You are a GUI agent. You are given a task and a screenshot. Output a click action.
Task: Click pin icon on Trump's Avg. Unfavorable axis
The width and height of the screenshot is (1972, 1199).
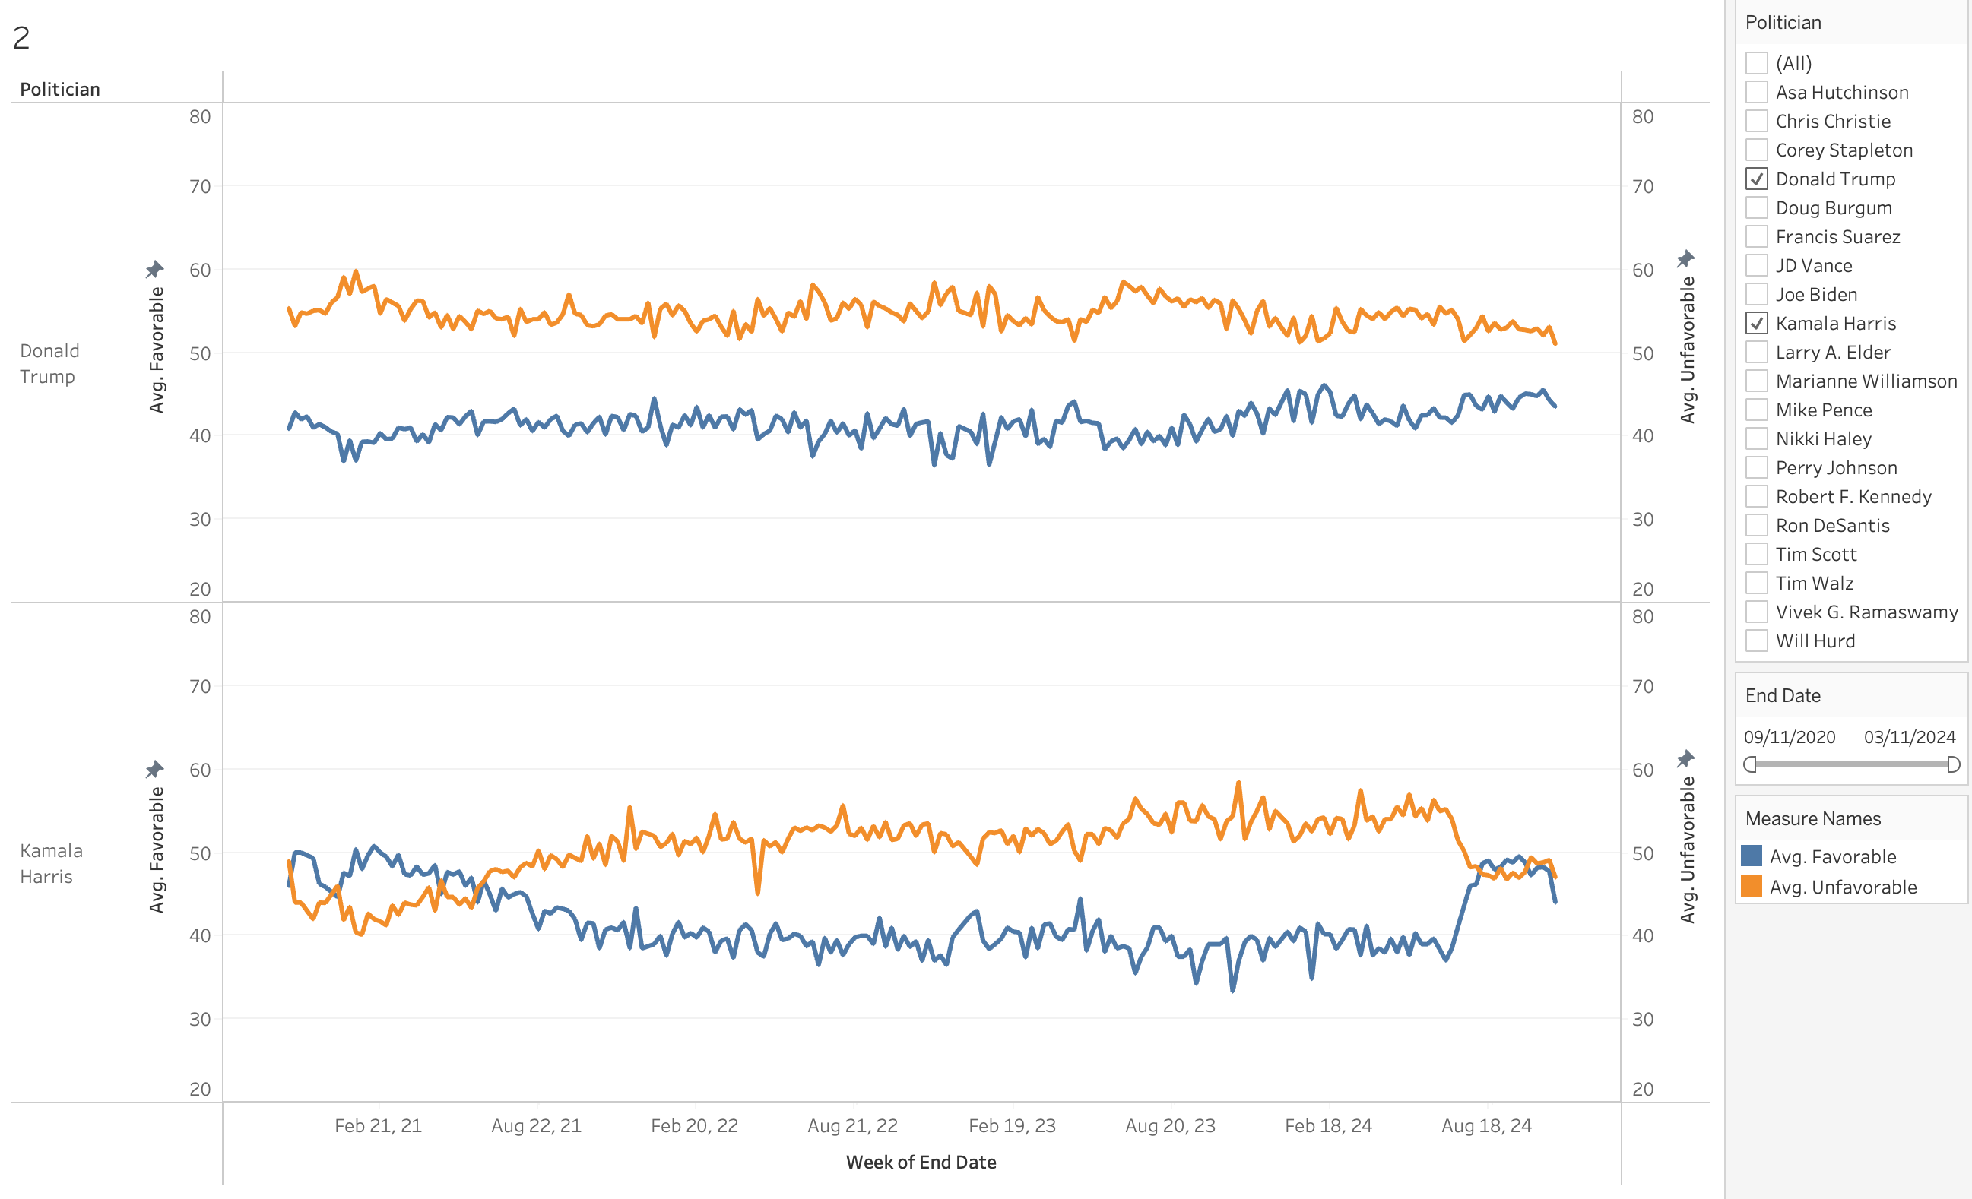click(x=1685, y=258)
